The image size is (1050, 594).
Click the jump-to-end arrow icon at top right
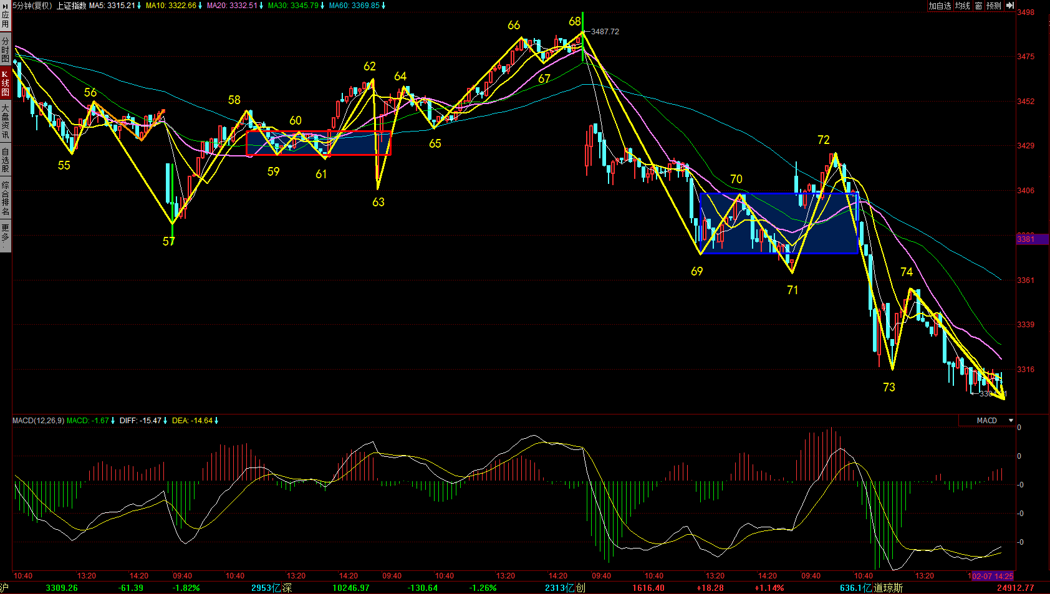click(x=1010, y=6)
